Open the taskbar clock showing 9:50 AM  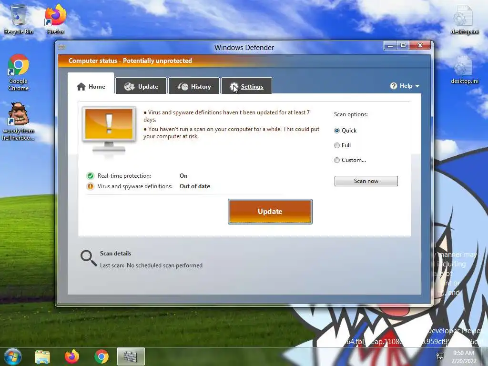coord(464,357)
